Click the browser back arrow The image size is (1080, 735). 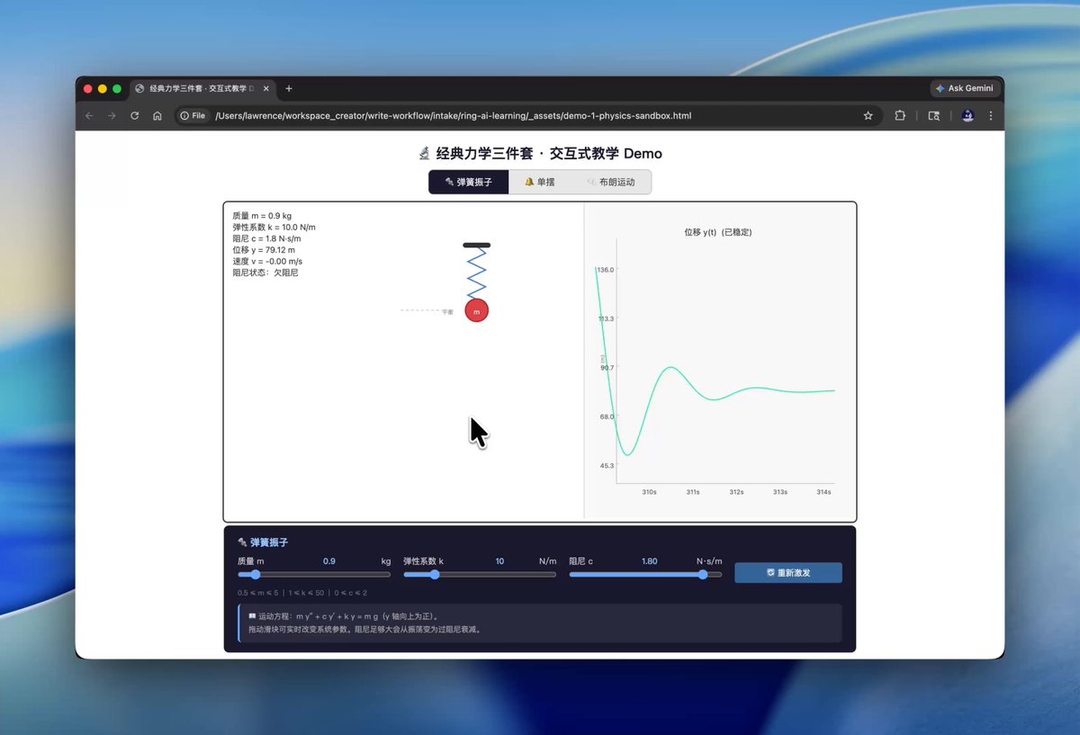(x=89, y=116)
